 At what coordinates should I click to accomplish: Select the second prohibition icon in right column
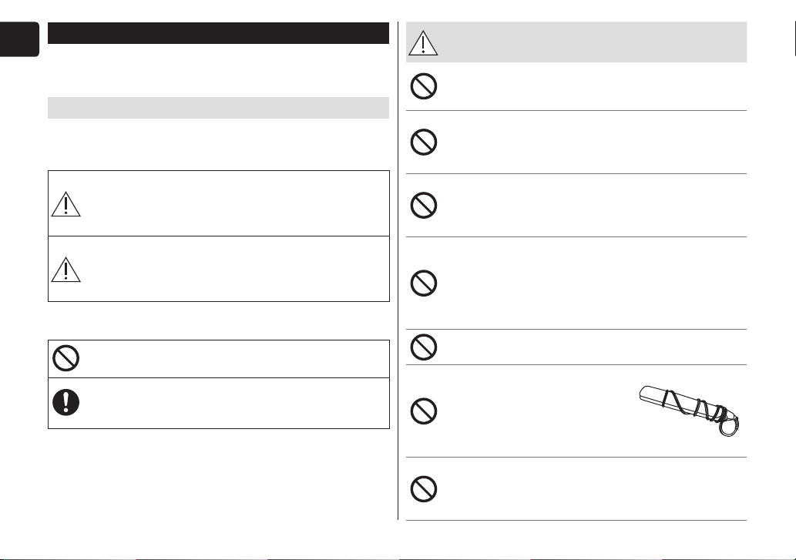[x=423, y=142]
